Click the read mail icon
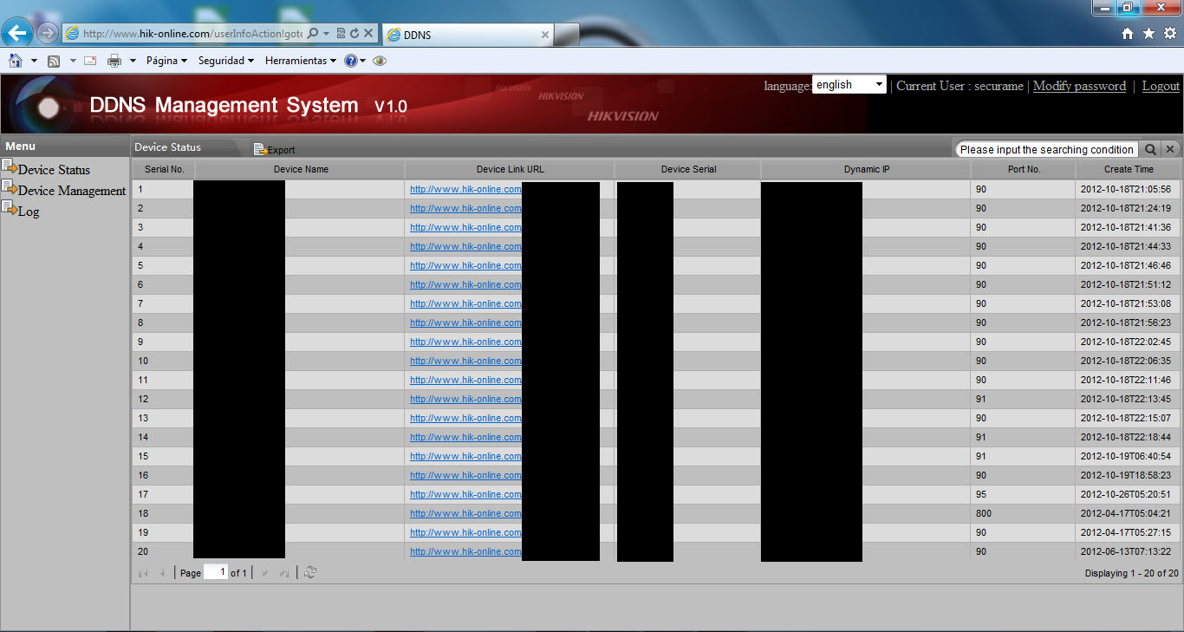Image resolution: width=1184 pixels, height=632 pixels. pos(90,61)
